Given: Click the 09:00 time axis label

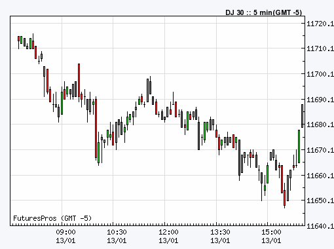Looking at the screenshot, I should click(65, 232).
